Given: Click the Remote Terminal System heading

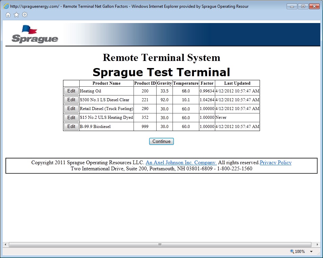Looking at the screenshot, I should 161,58.
